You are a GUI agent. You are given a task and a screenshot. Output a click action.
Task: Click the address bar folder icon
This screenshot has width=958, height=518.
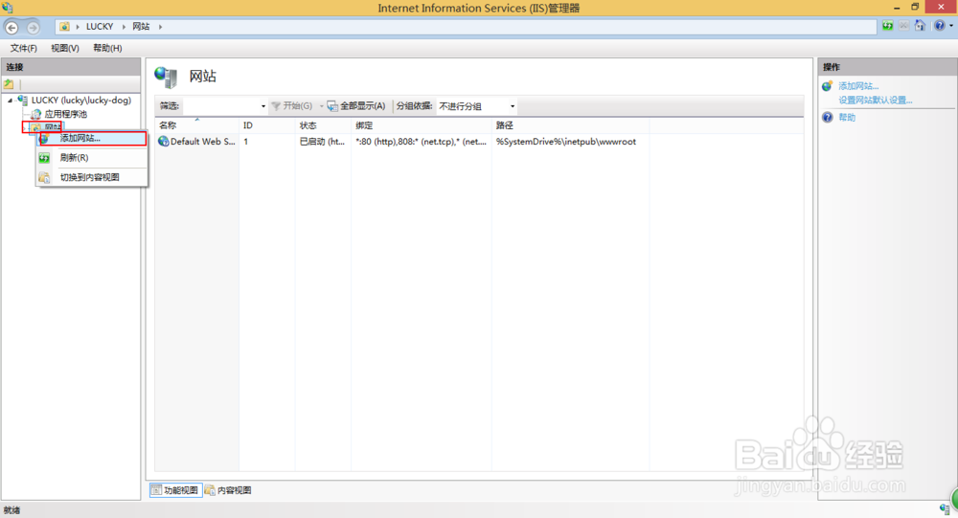pos(64,27)
